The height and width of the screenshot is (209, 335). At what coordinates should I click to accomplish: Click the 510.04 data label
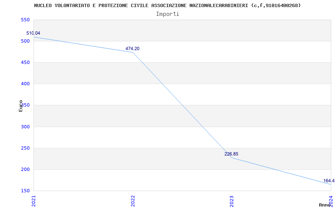(x=33, y=33)
